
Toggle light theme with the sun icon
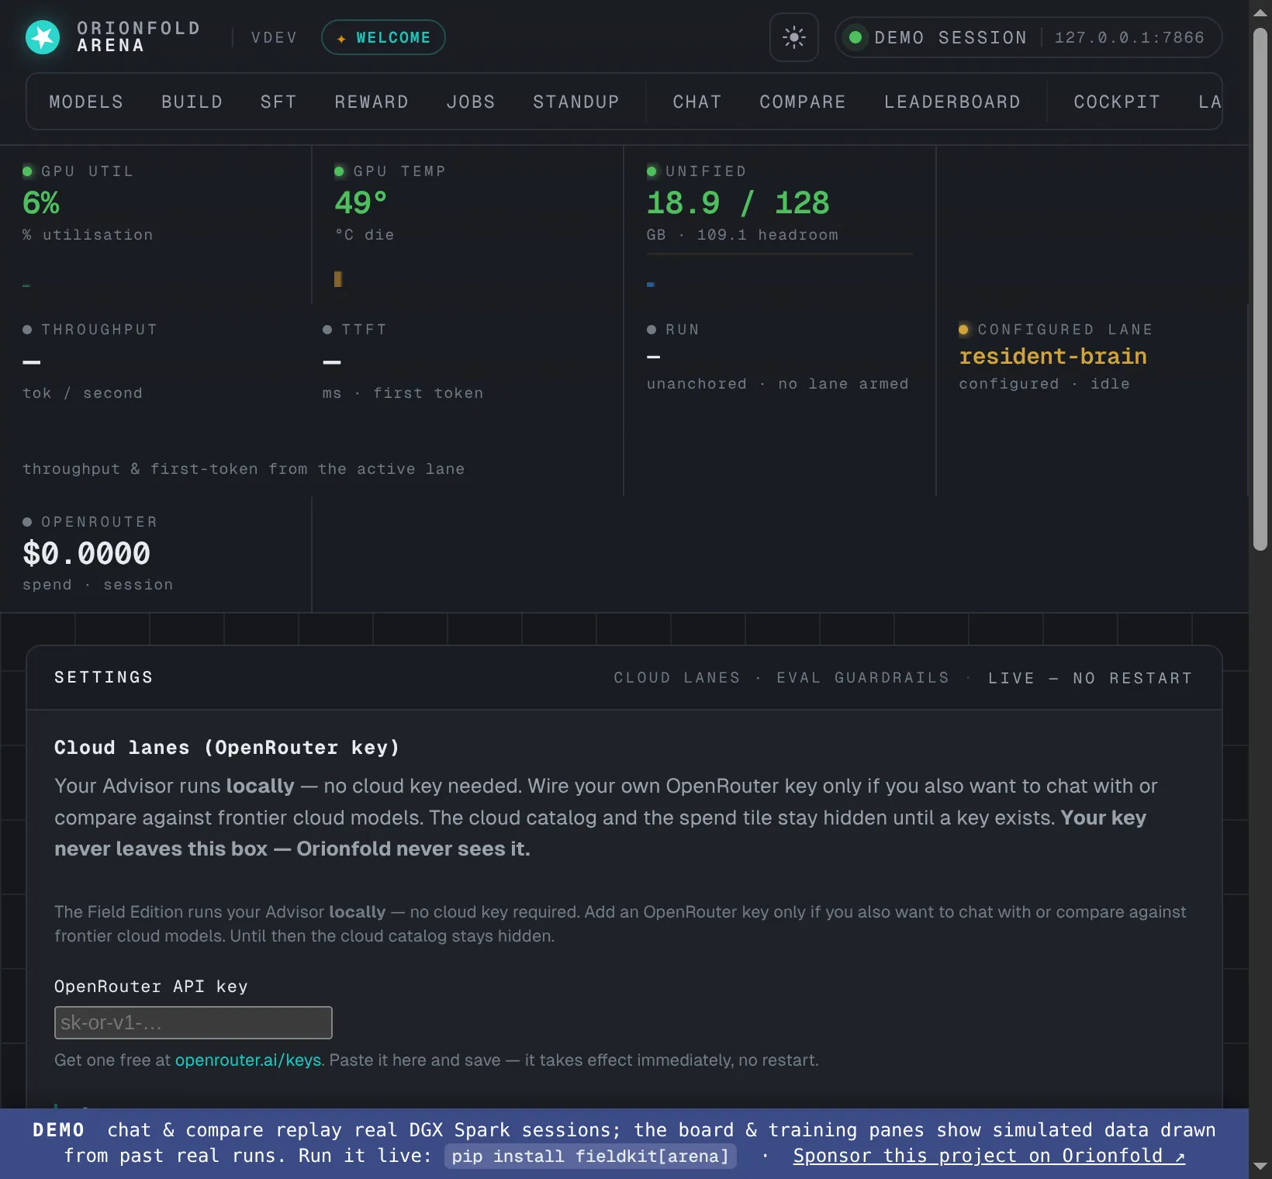pos(793,37)
